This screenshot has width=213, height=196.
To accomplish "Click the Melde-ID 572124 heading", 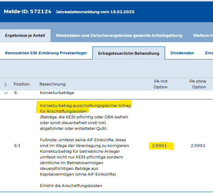I will pos(28,11).
